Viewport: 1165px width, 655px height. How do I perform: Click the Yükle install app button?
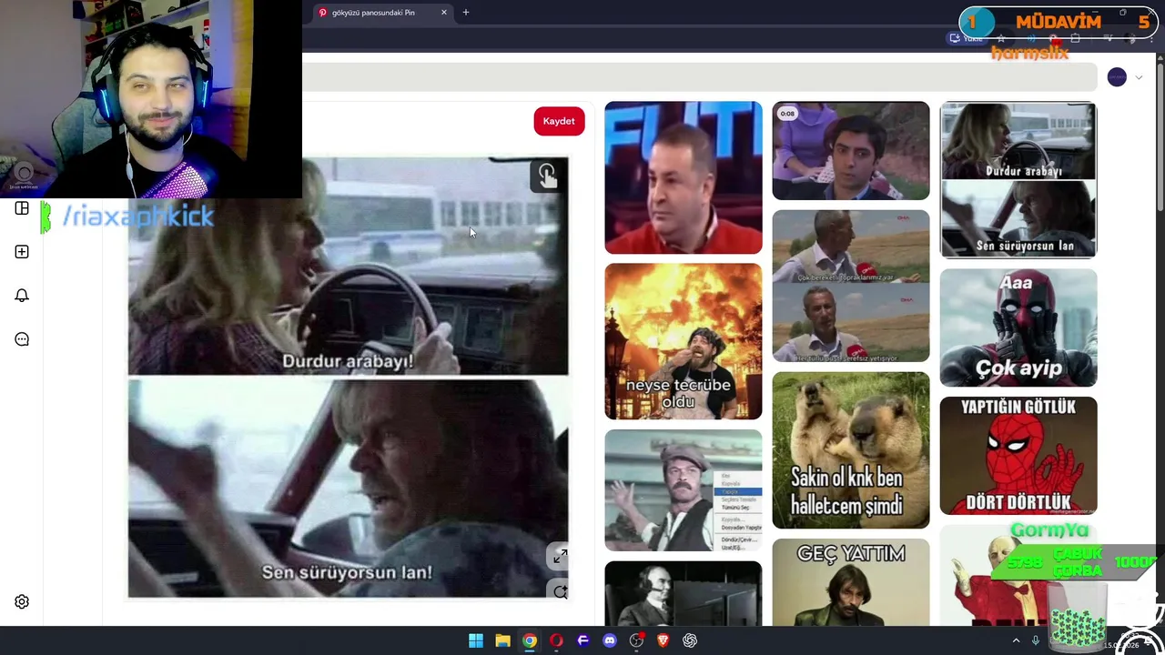967,38
